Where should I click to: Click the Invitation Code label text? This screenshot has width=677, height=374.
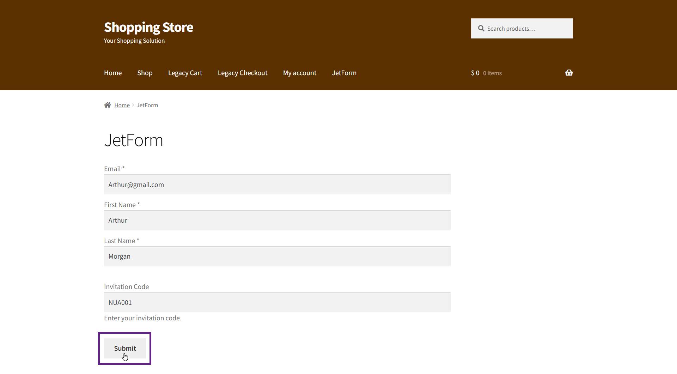point(126,286)
